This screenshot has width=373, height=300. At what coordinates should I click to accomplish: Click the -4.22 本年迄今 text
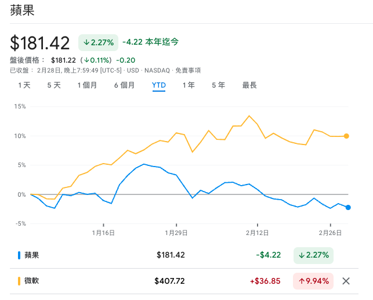(150, 42)
